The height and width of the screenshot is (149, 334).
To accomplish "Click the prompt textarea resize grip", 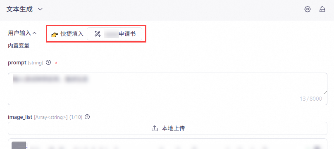I will 325,92.
